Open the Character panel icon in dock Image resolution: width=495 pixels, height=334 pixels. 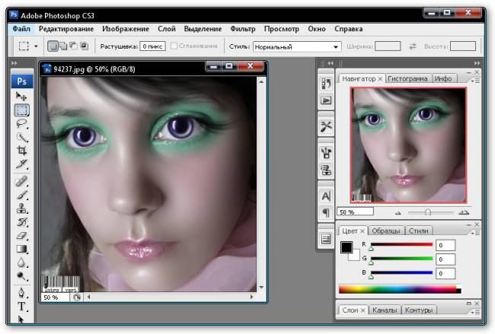pos(326,196)
